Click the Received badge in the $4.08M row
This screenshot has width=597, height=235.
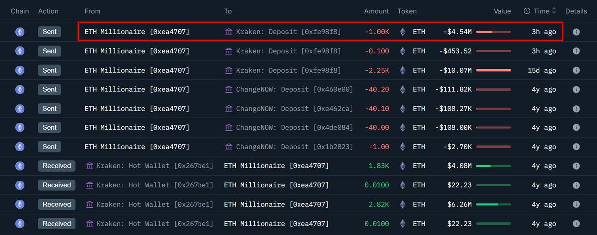coord(57,166)
